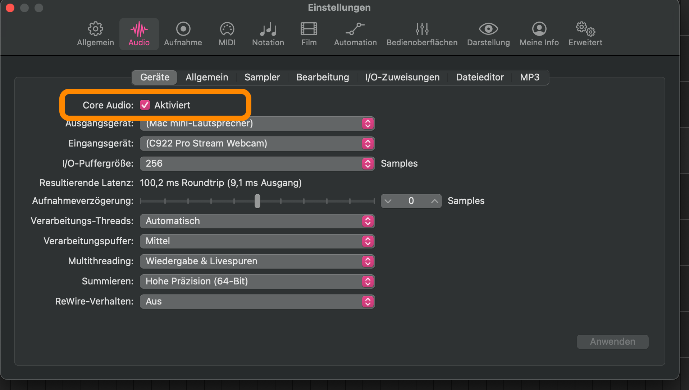
Task: Open the Notation settings pane
Action: 268,34
